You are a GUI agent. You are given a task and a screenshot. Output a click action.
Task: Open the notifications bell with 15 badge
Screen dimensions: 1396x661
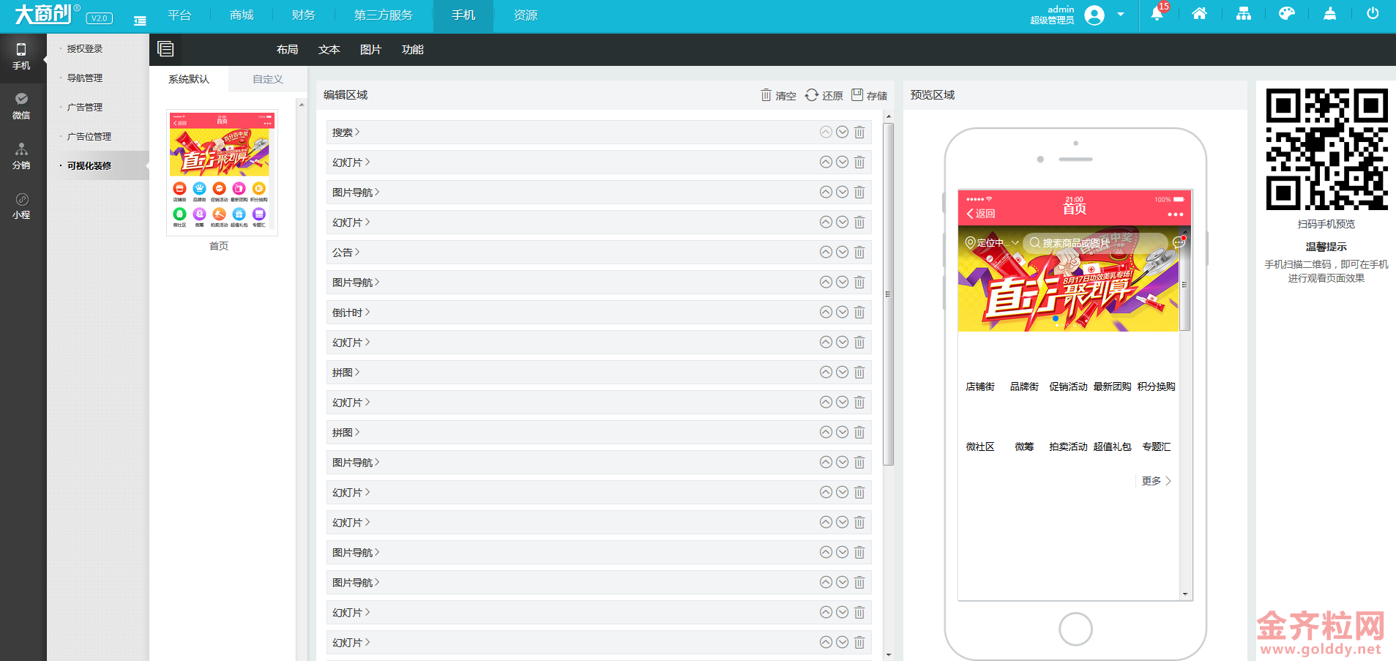coord(1157,13)
